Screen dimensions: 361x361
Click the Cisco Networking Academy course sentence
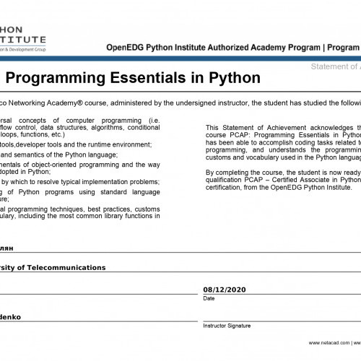pos(180,103)
